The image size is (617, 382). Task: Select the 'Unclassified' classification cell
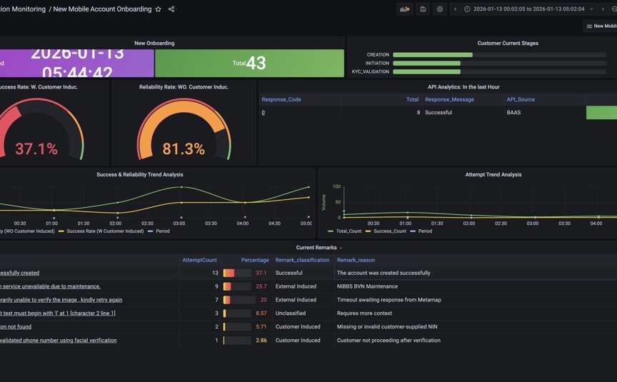click(x=291, y=313)
